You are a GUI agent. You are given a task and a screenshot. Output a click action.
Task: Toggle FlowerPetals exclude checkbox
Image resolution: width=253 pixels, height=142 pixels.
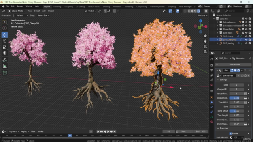pos(243,29)
